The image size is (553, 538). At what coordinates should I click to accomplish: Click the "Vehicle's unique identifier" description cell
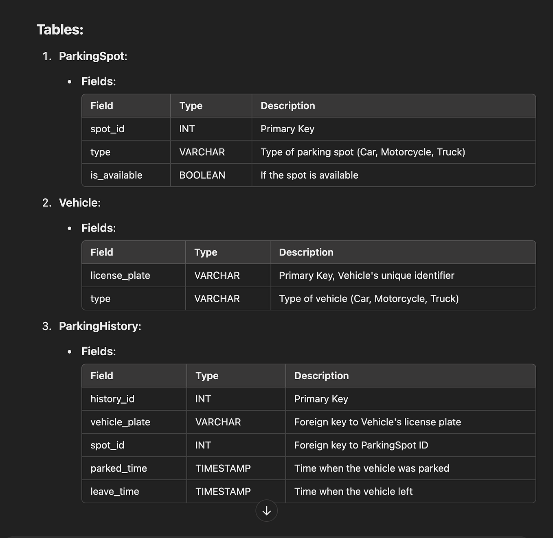(x=366, y=276)
